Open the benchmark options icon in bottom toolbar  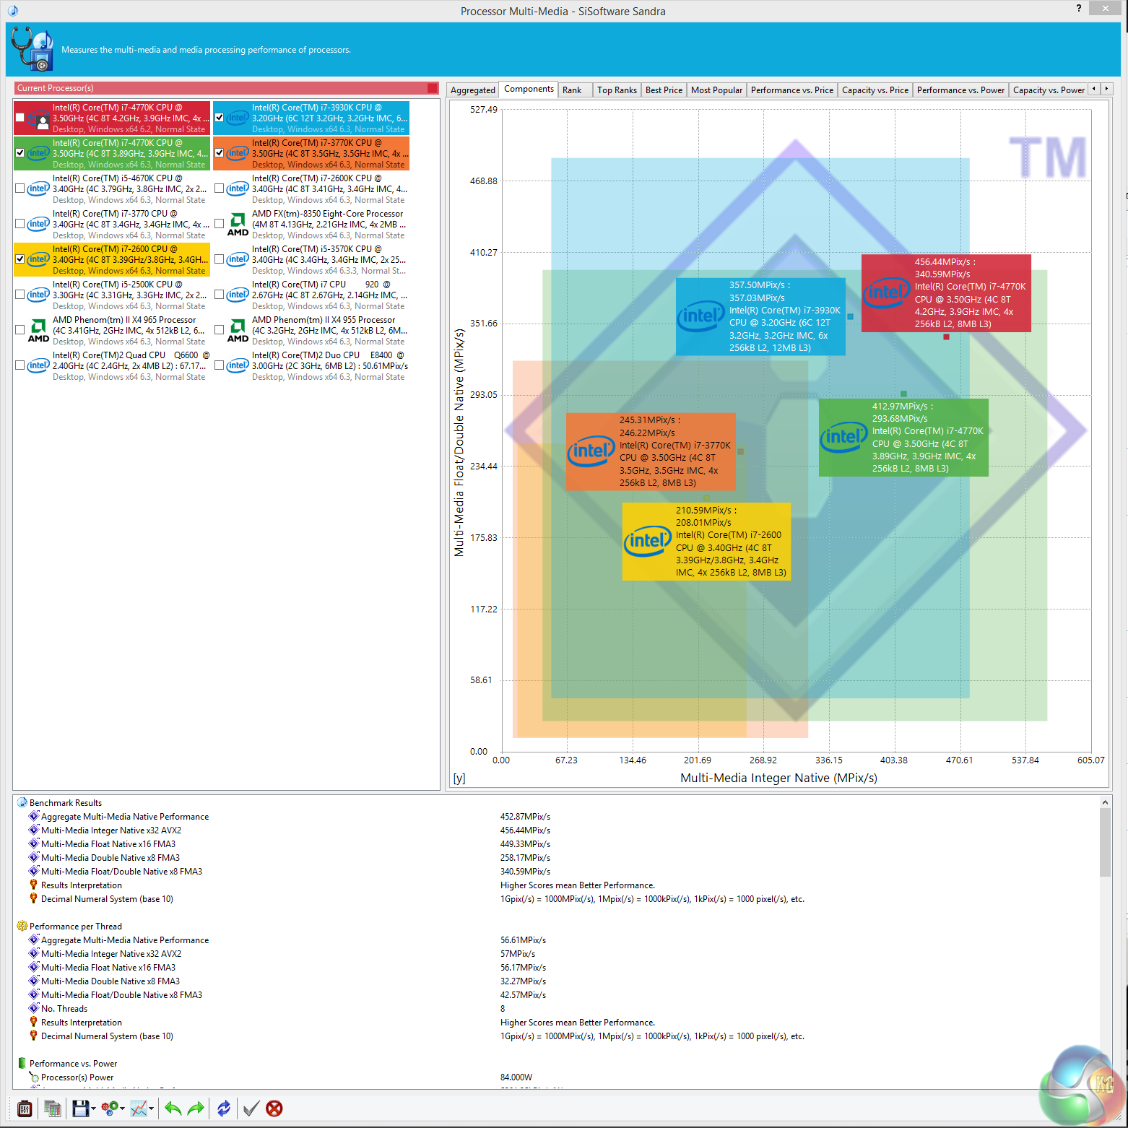click(25, 1108)
